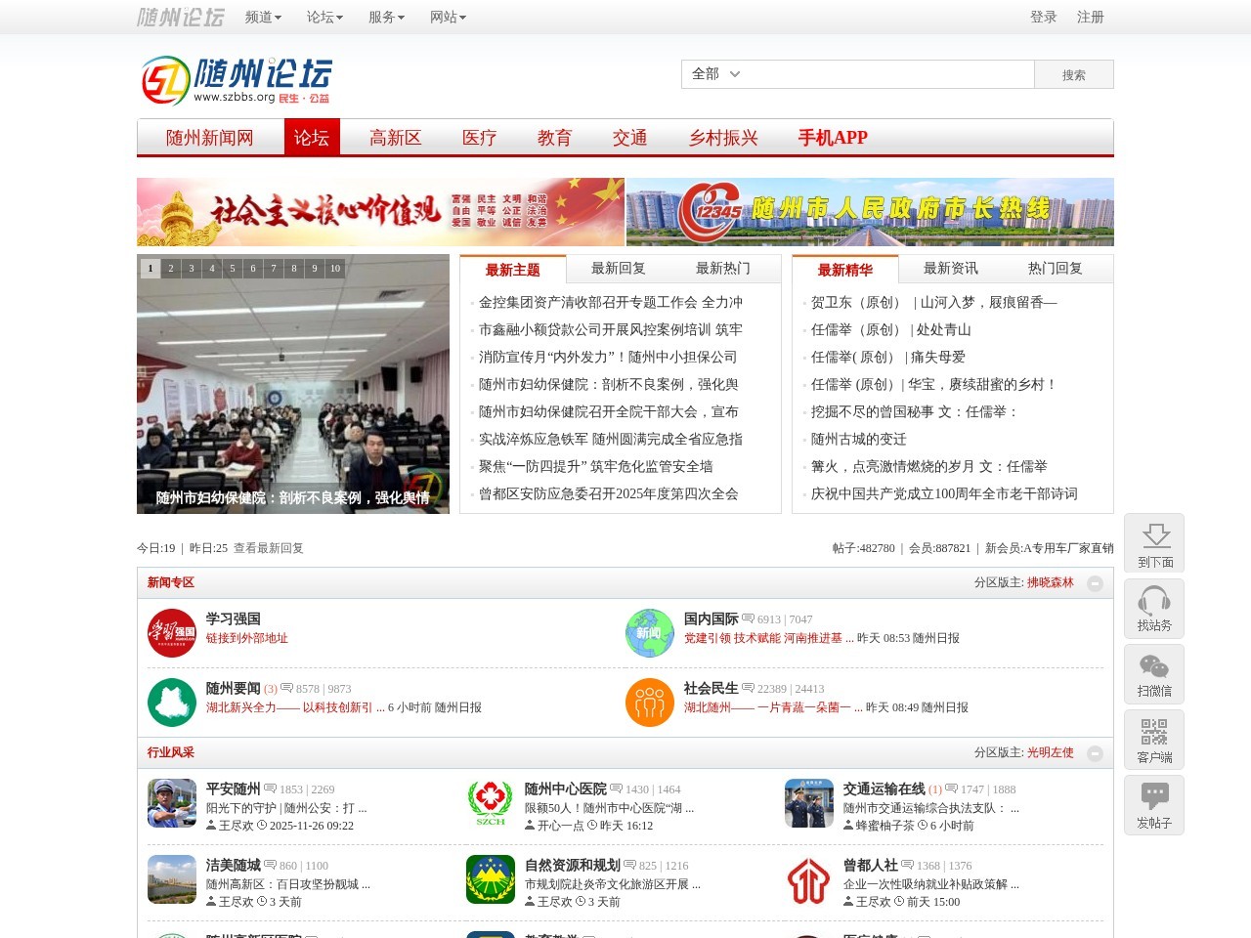Expand the 频道 navigation dropdown
This screenshot has height=938, width=1251.
click(262, 18)
